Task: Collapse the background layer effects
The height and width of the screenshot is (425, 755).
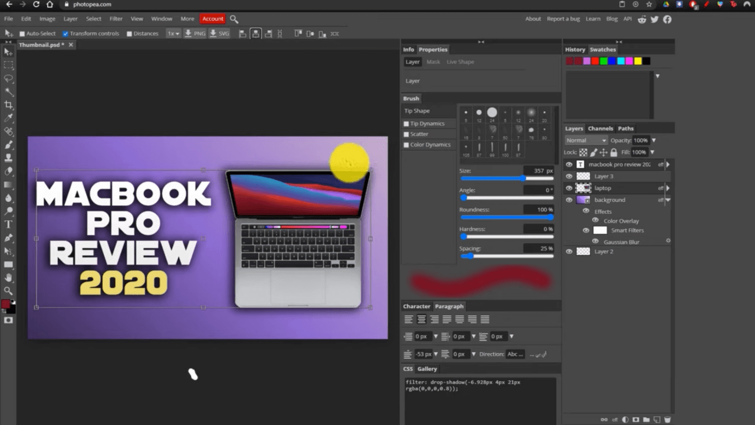Action: point(668,200)
